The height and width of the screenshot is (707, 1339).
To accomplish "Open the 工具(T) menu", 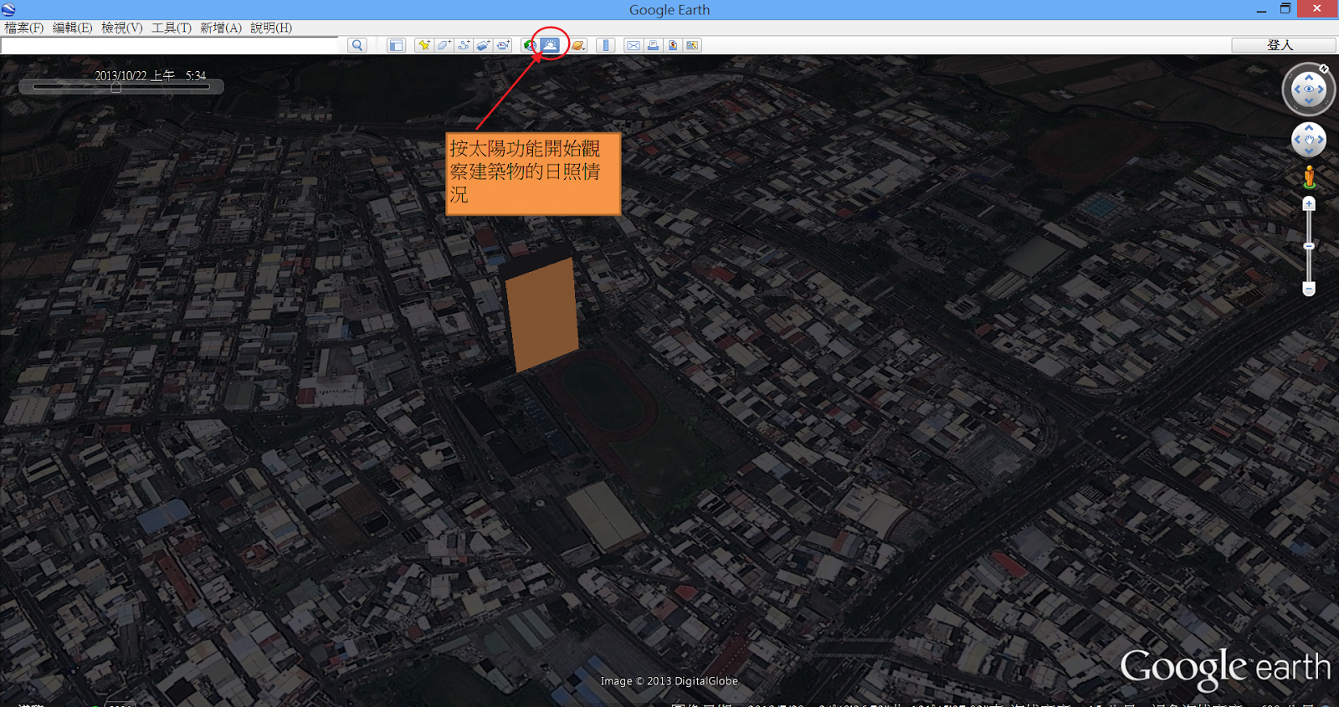I will click(x=172, y=28).
